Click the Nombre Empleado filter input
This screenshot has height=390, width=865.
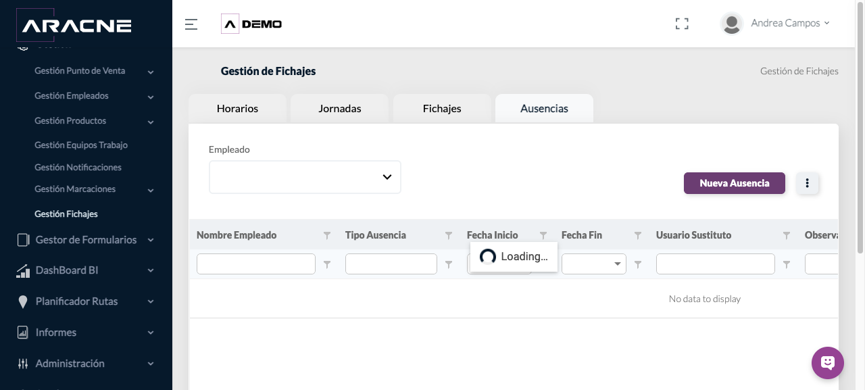(x=256, y=264)
